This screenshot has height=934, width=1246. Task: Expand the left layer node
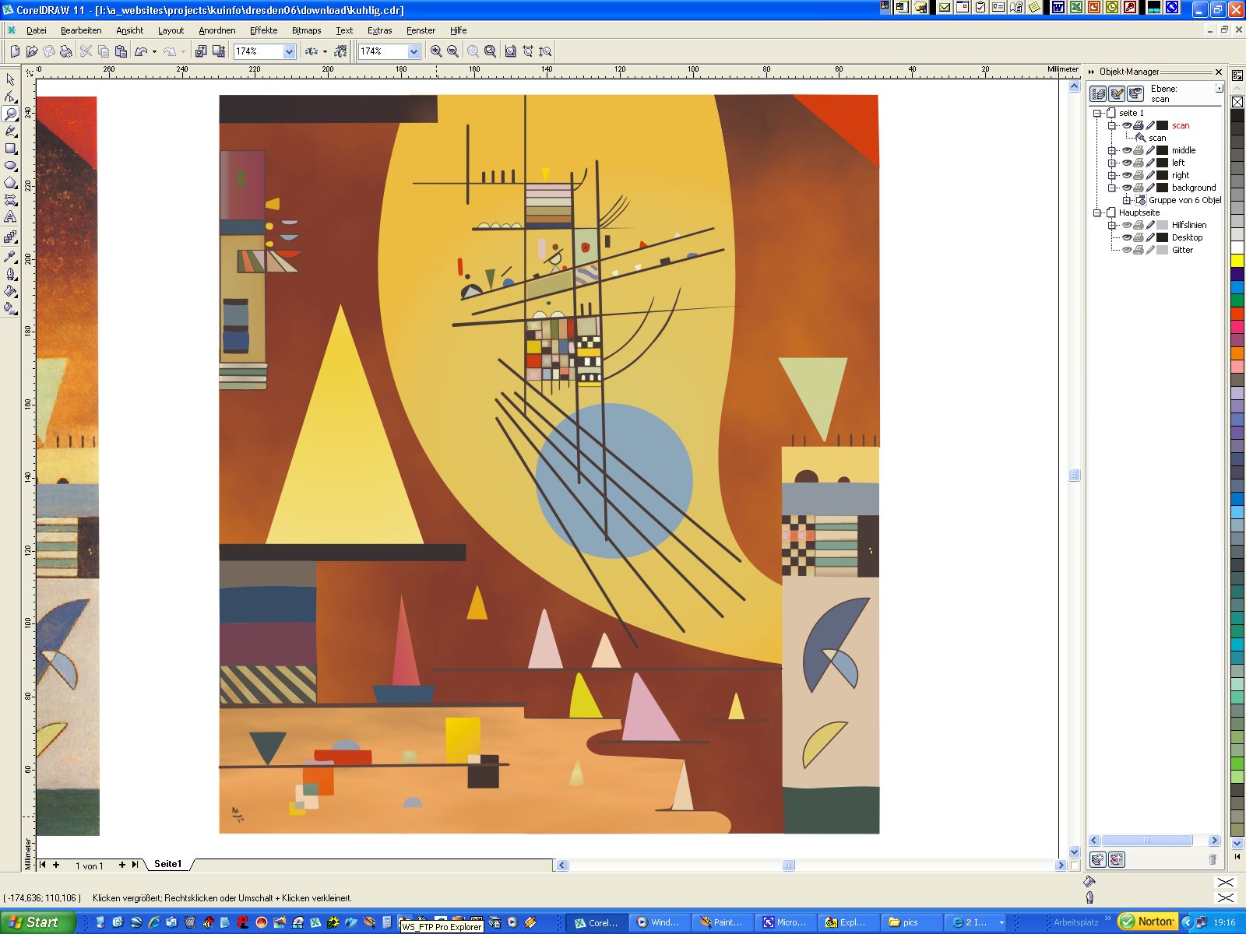1112,163
